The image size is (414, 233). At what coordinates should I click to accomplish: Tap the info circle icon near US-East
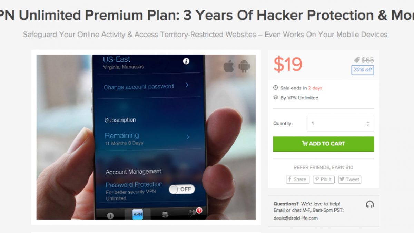point(186,61)
